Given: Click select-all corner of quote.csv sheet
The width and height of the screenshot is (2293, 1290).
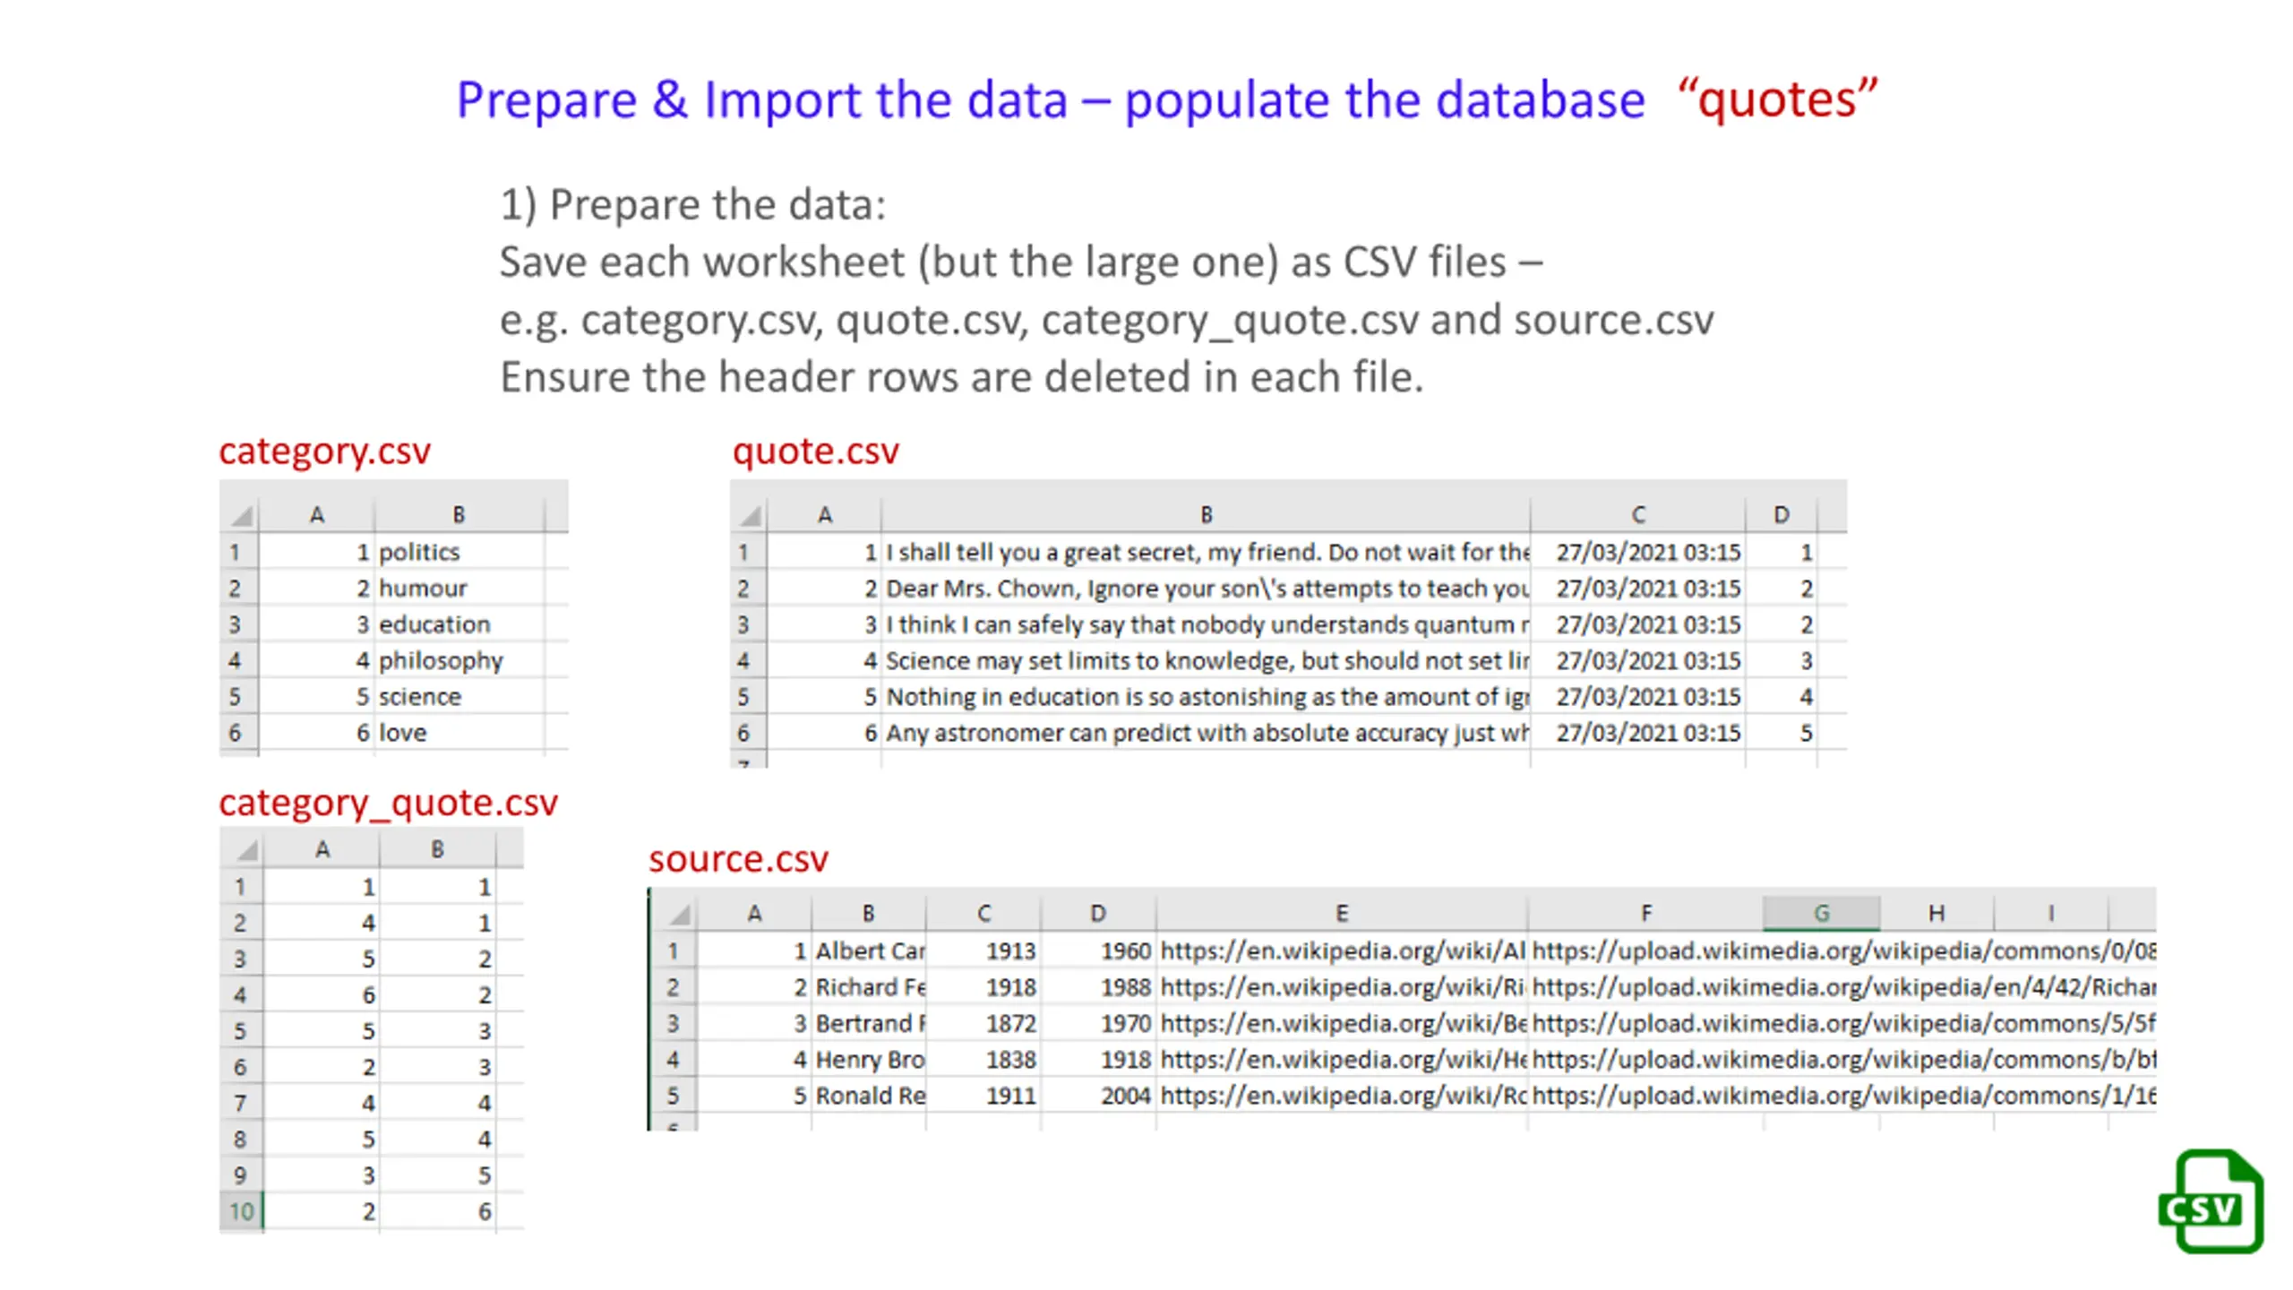Looking at the screenshot, I should pyautogui.click(x=751, y=515).
